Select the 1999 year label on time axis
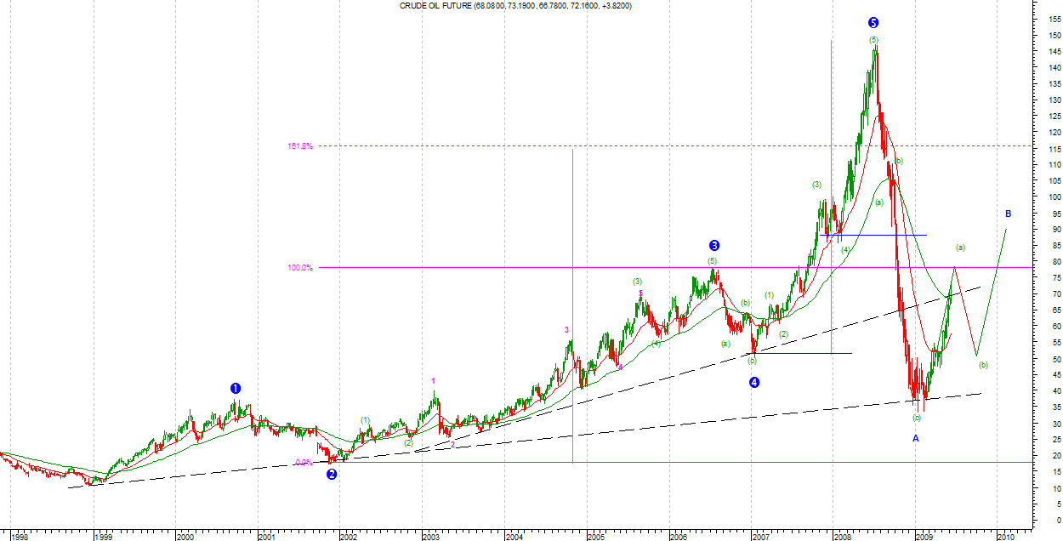1063x541 pixels. point(103,537)
